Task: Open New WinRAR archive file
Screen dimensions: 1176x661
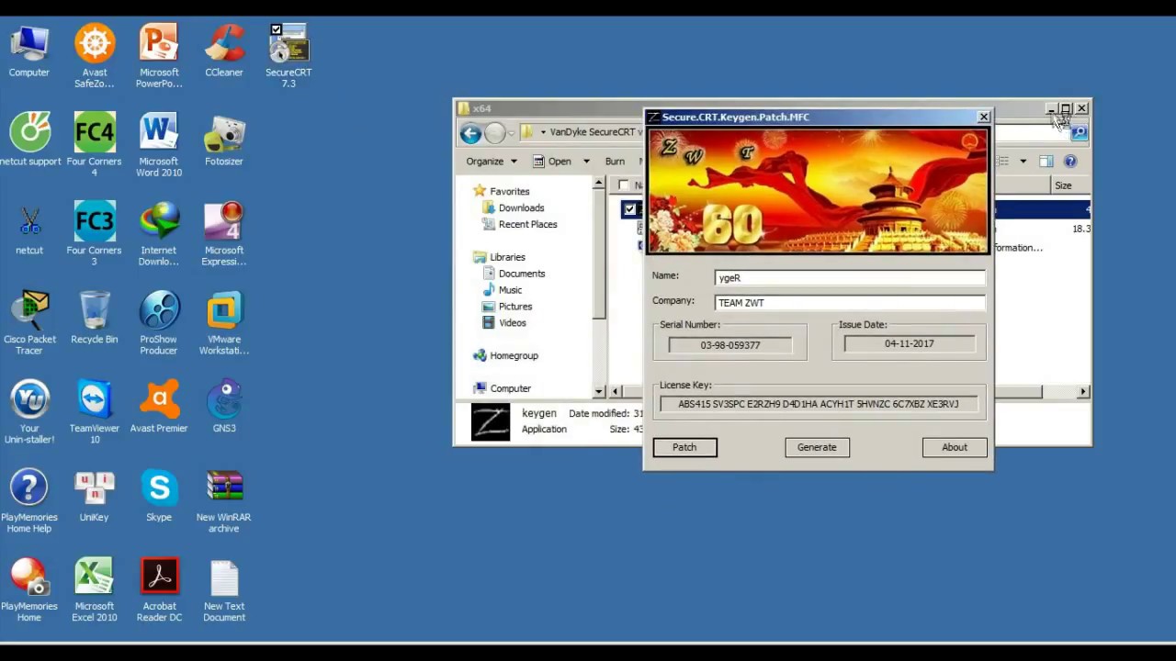Action: pos(224,502)
